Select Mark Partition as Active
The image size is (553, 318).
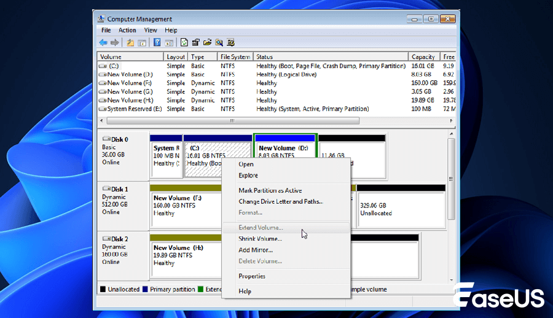coord(270,190)
